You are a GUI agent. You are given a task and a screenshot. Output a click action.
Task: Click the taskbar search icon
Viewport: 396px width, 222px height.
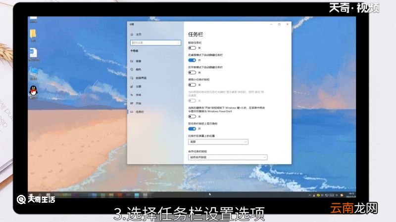coord(40,195)
